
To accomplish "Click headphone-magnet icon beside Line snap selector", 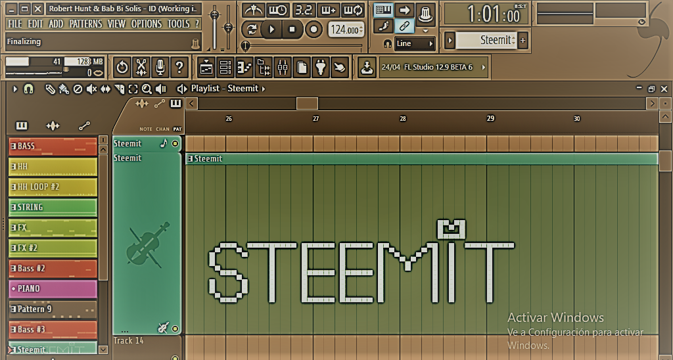I will (387, 43).
